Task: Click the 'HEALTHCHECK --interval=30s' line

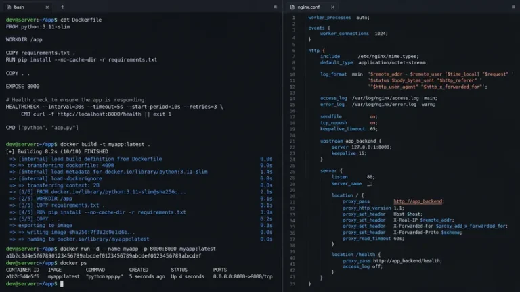Action: (114, 107)
